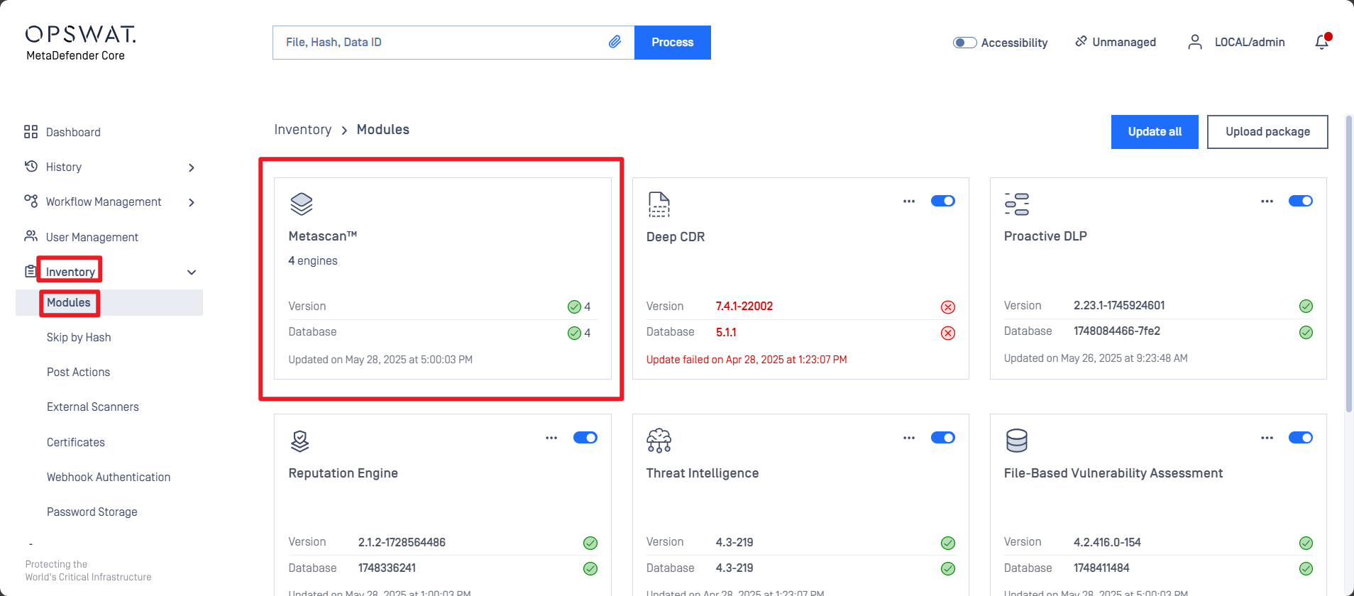Click the Inventory clipboard icon
The image size is (1354, 596).
[31, 271]
